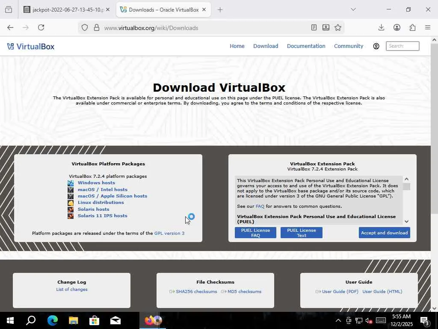Open the tracking protection shield icon

click(85, 28)
